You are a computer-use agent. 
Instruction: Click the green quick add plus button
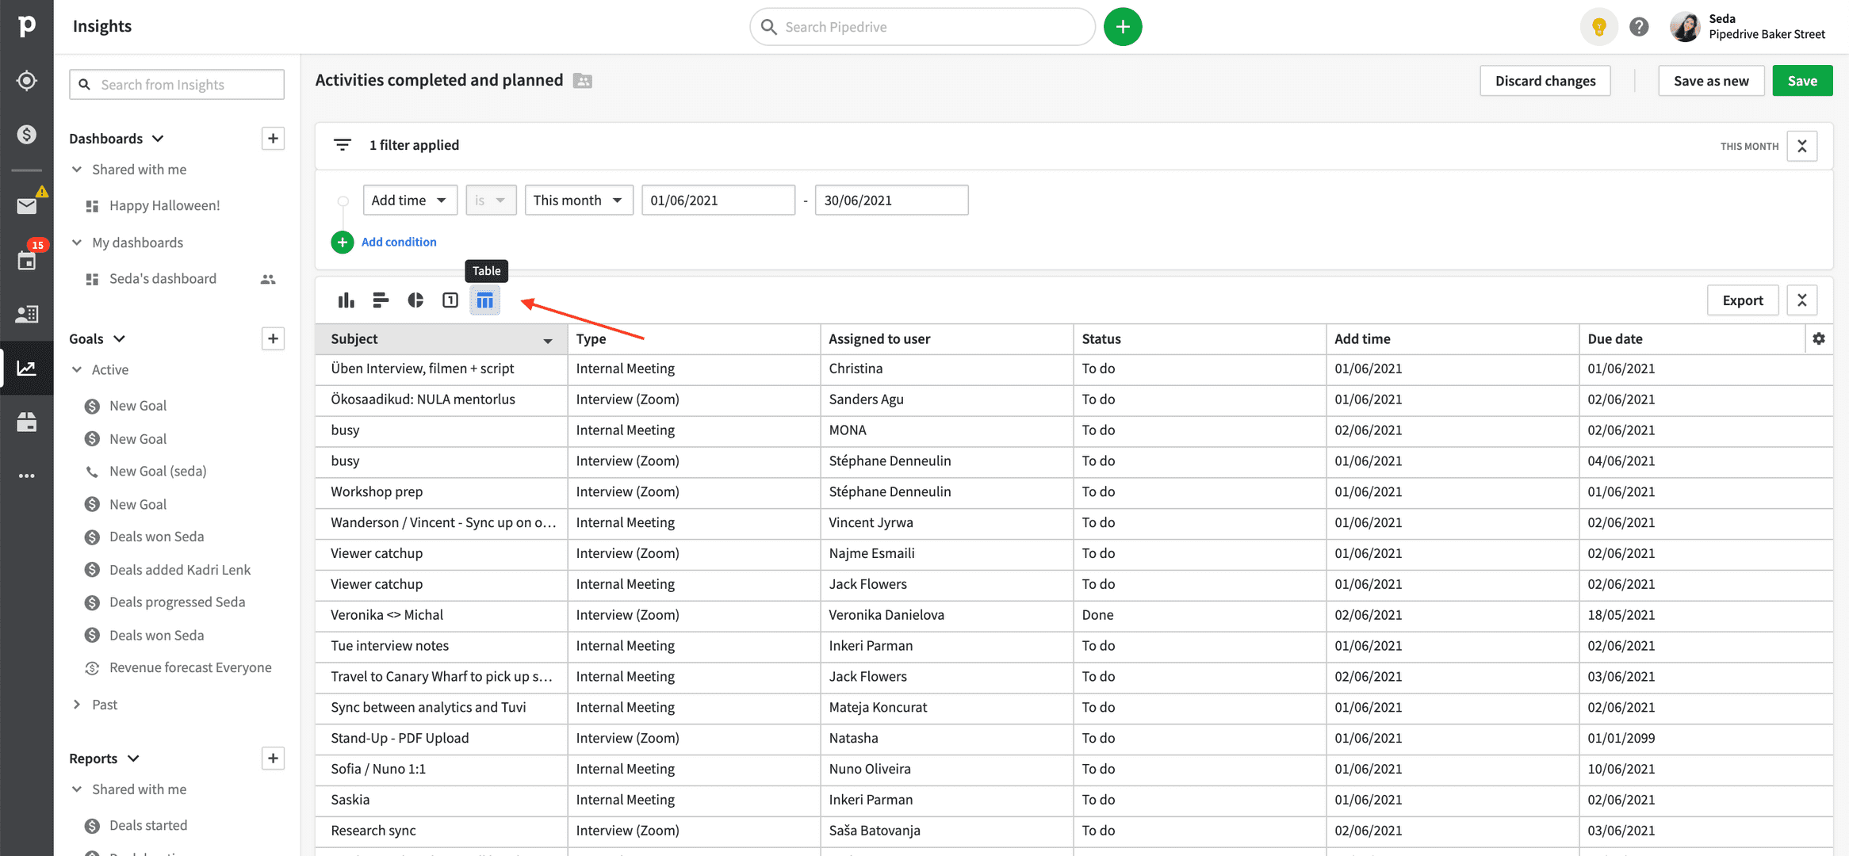pos(1123,27)
